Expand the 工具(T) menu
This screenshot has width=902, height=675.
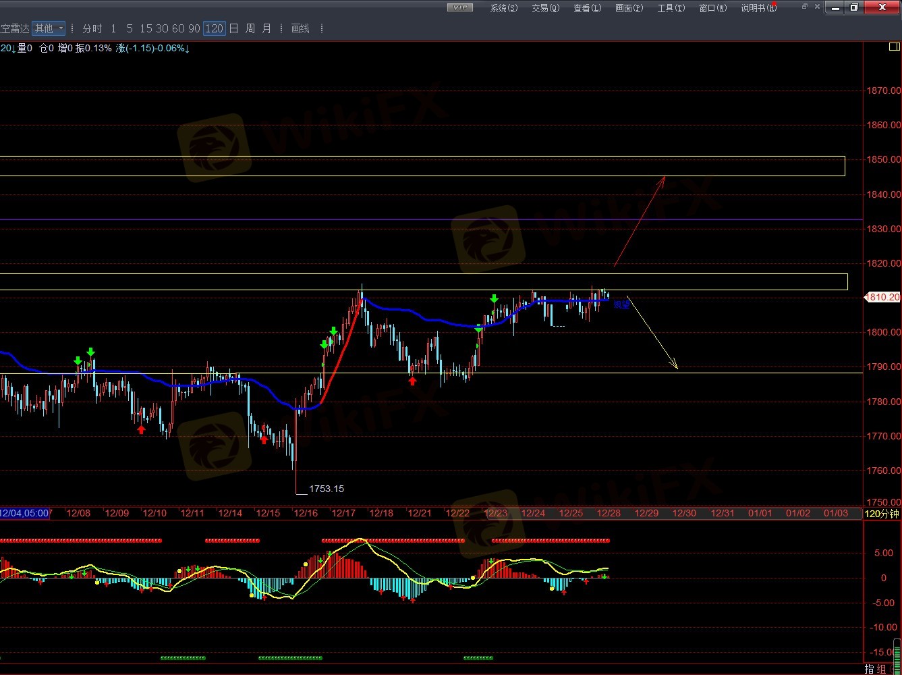point(671,8)
